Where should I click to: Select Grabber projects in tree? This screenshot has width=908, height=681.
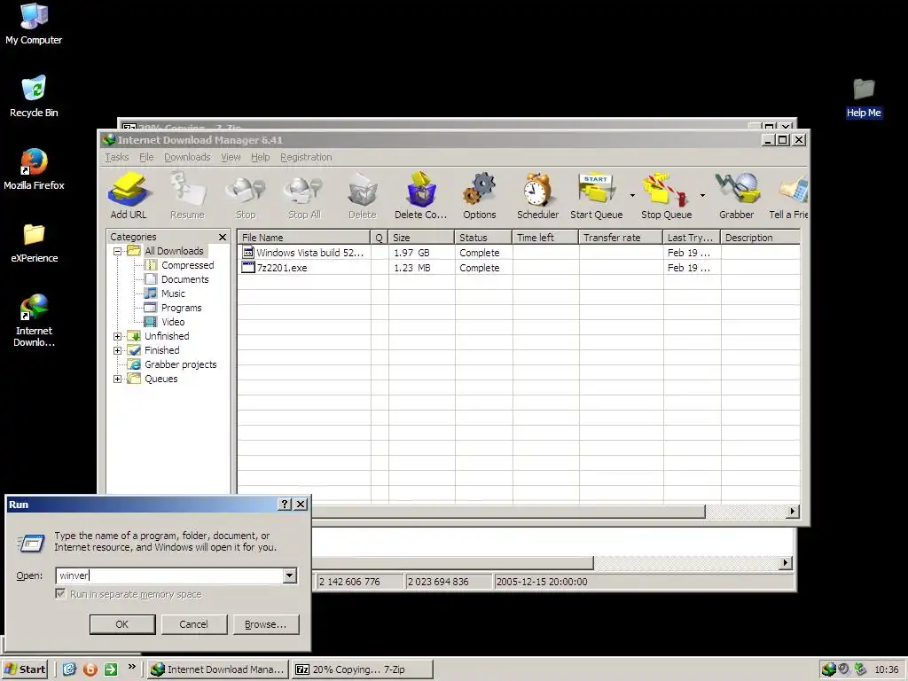[181, 364]
